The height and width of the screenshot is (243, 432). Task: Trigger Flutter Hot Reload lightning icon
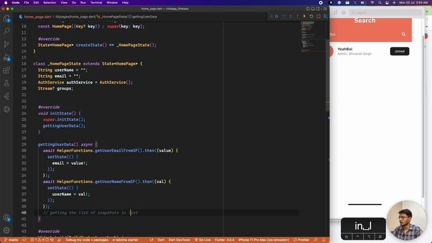pos(304,16)
